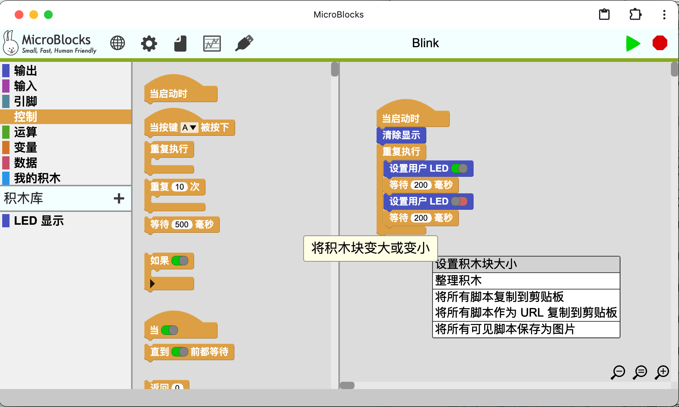Click the 清除显示 block in script
This screenshot has width=679, height=407.
[401, 135]
